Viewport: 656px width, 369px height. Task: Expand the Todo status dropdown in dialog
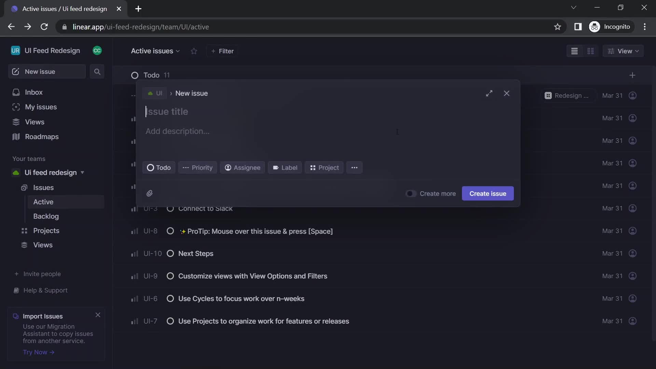(x=158, y=167)
